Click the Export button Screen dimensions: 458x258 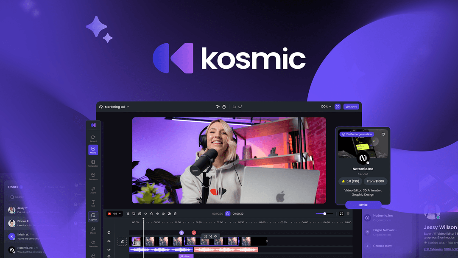351,107
